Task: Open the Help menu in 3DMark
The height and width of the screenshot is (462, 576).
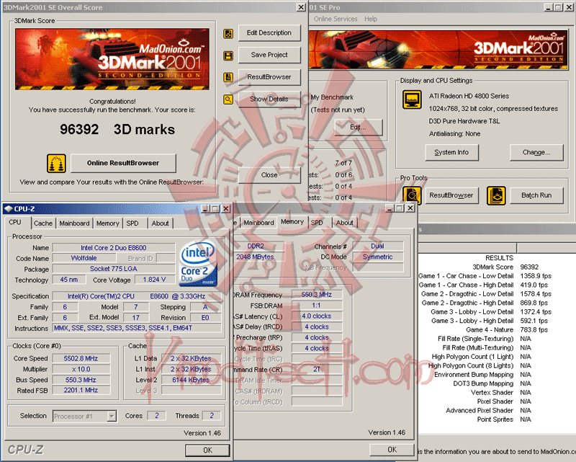Action: coord(371,19)
